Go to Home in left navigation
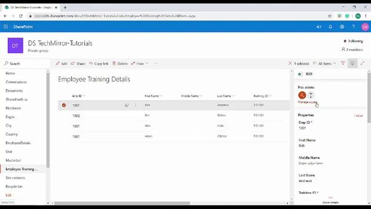This screenshot has height=209, width=371. (10, 73)
